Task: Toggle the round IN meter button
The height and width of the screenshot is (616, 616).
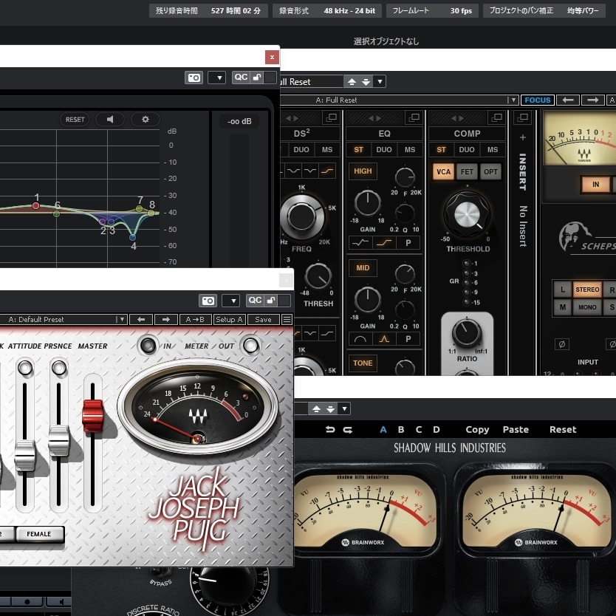Action: [x=148, y=346]
